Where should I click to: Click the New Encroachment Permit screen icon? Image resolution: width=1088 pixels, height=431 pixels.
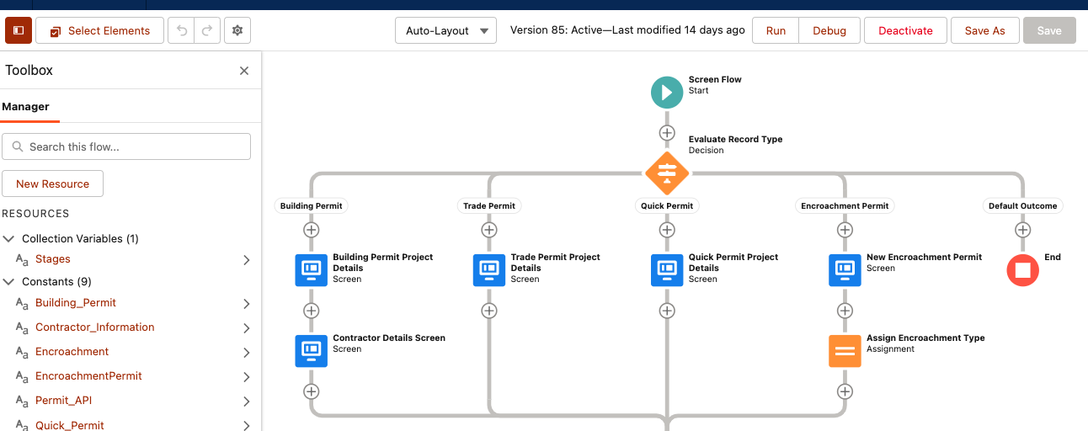(x=845, y=270)
